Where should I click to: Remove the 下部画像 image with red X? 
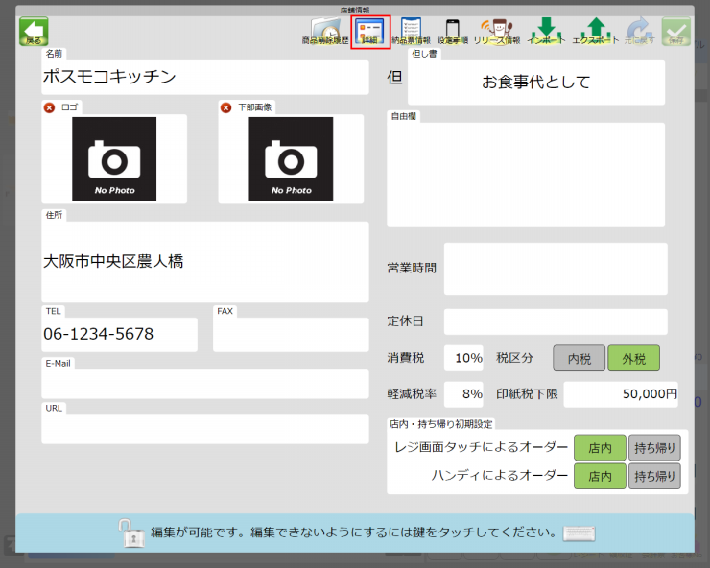click(x=225, y=107)
